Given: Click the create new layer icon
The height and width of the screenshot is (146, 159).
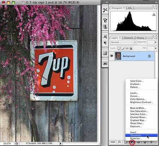Looking at the screenshot, I should 145,142.
